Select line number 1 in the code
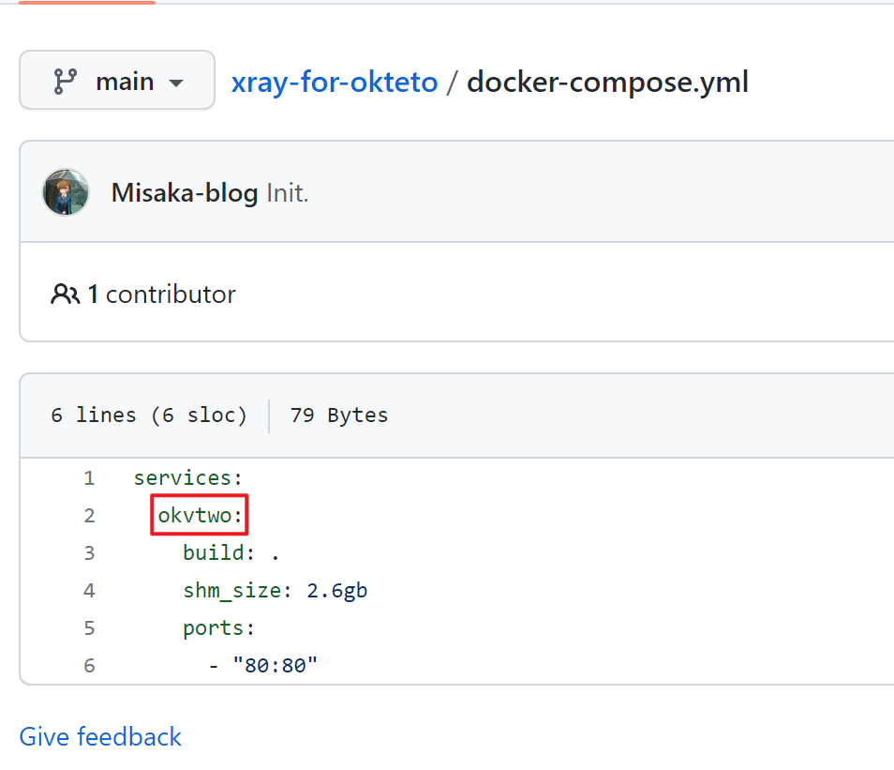 (89, 478)
